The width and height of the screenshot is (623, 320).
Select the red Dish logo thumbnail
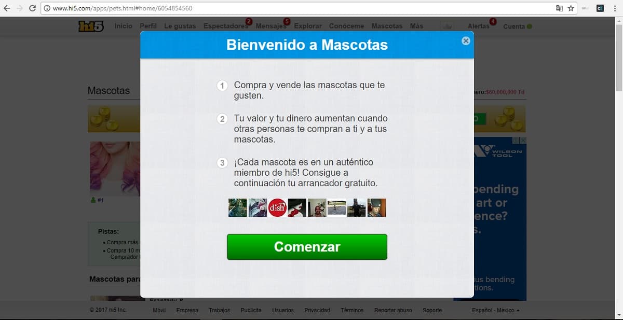click(x=277, y=207)
